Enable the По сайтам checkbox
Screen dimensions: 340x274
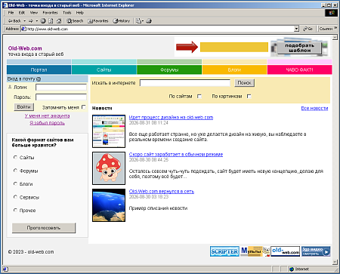(x=199, y=96)
